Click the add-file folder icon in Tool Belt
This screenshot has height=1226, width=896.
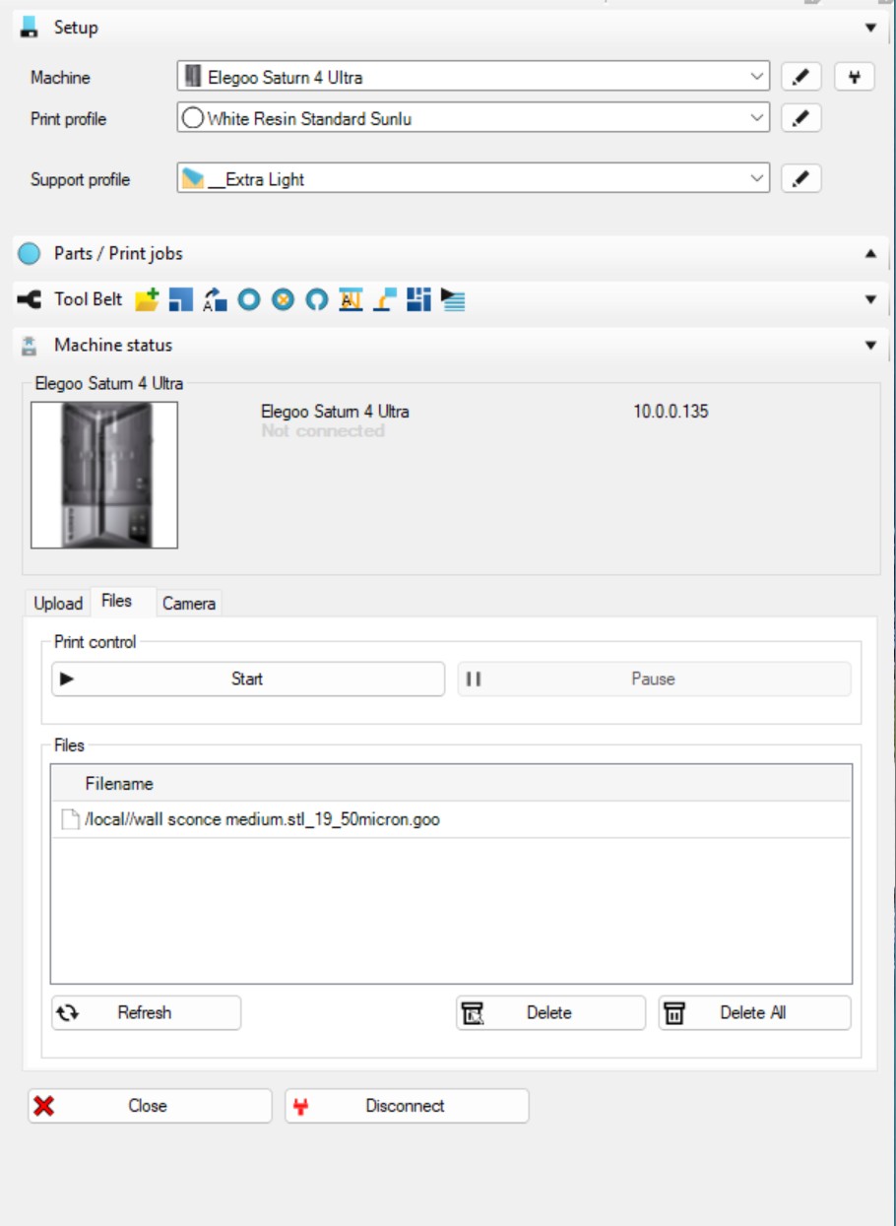point(147,299)
